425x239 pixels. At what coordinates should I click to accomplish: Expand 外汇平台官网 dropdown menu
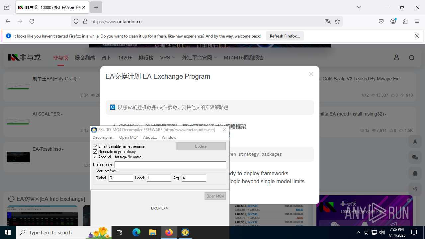tap(200, 57)
